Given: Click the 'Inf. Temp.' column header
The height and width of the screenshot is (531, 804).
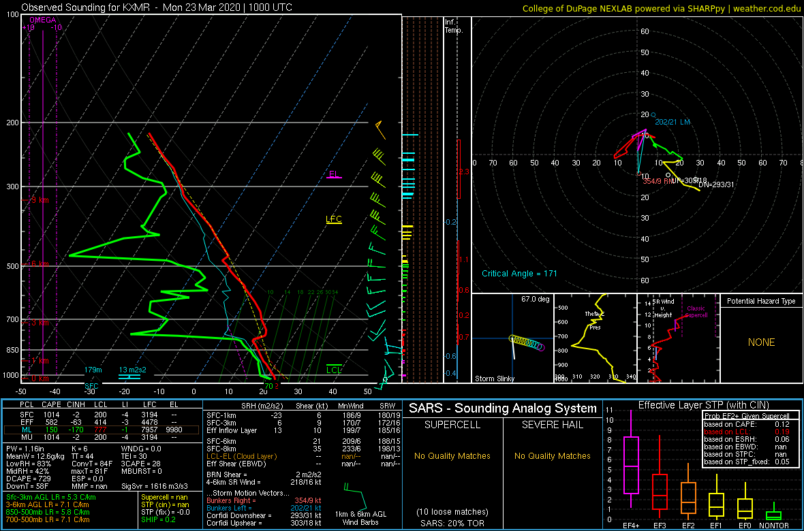Looking at the screenshot, I should (x=454, y=27).
